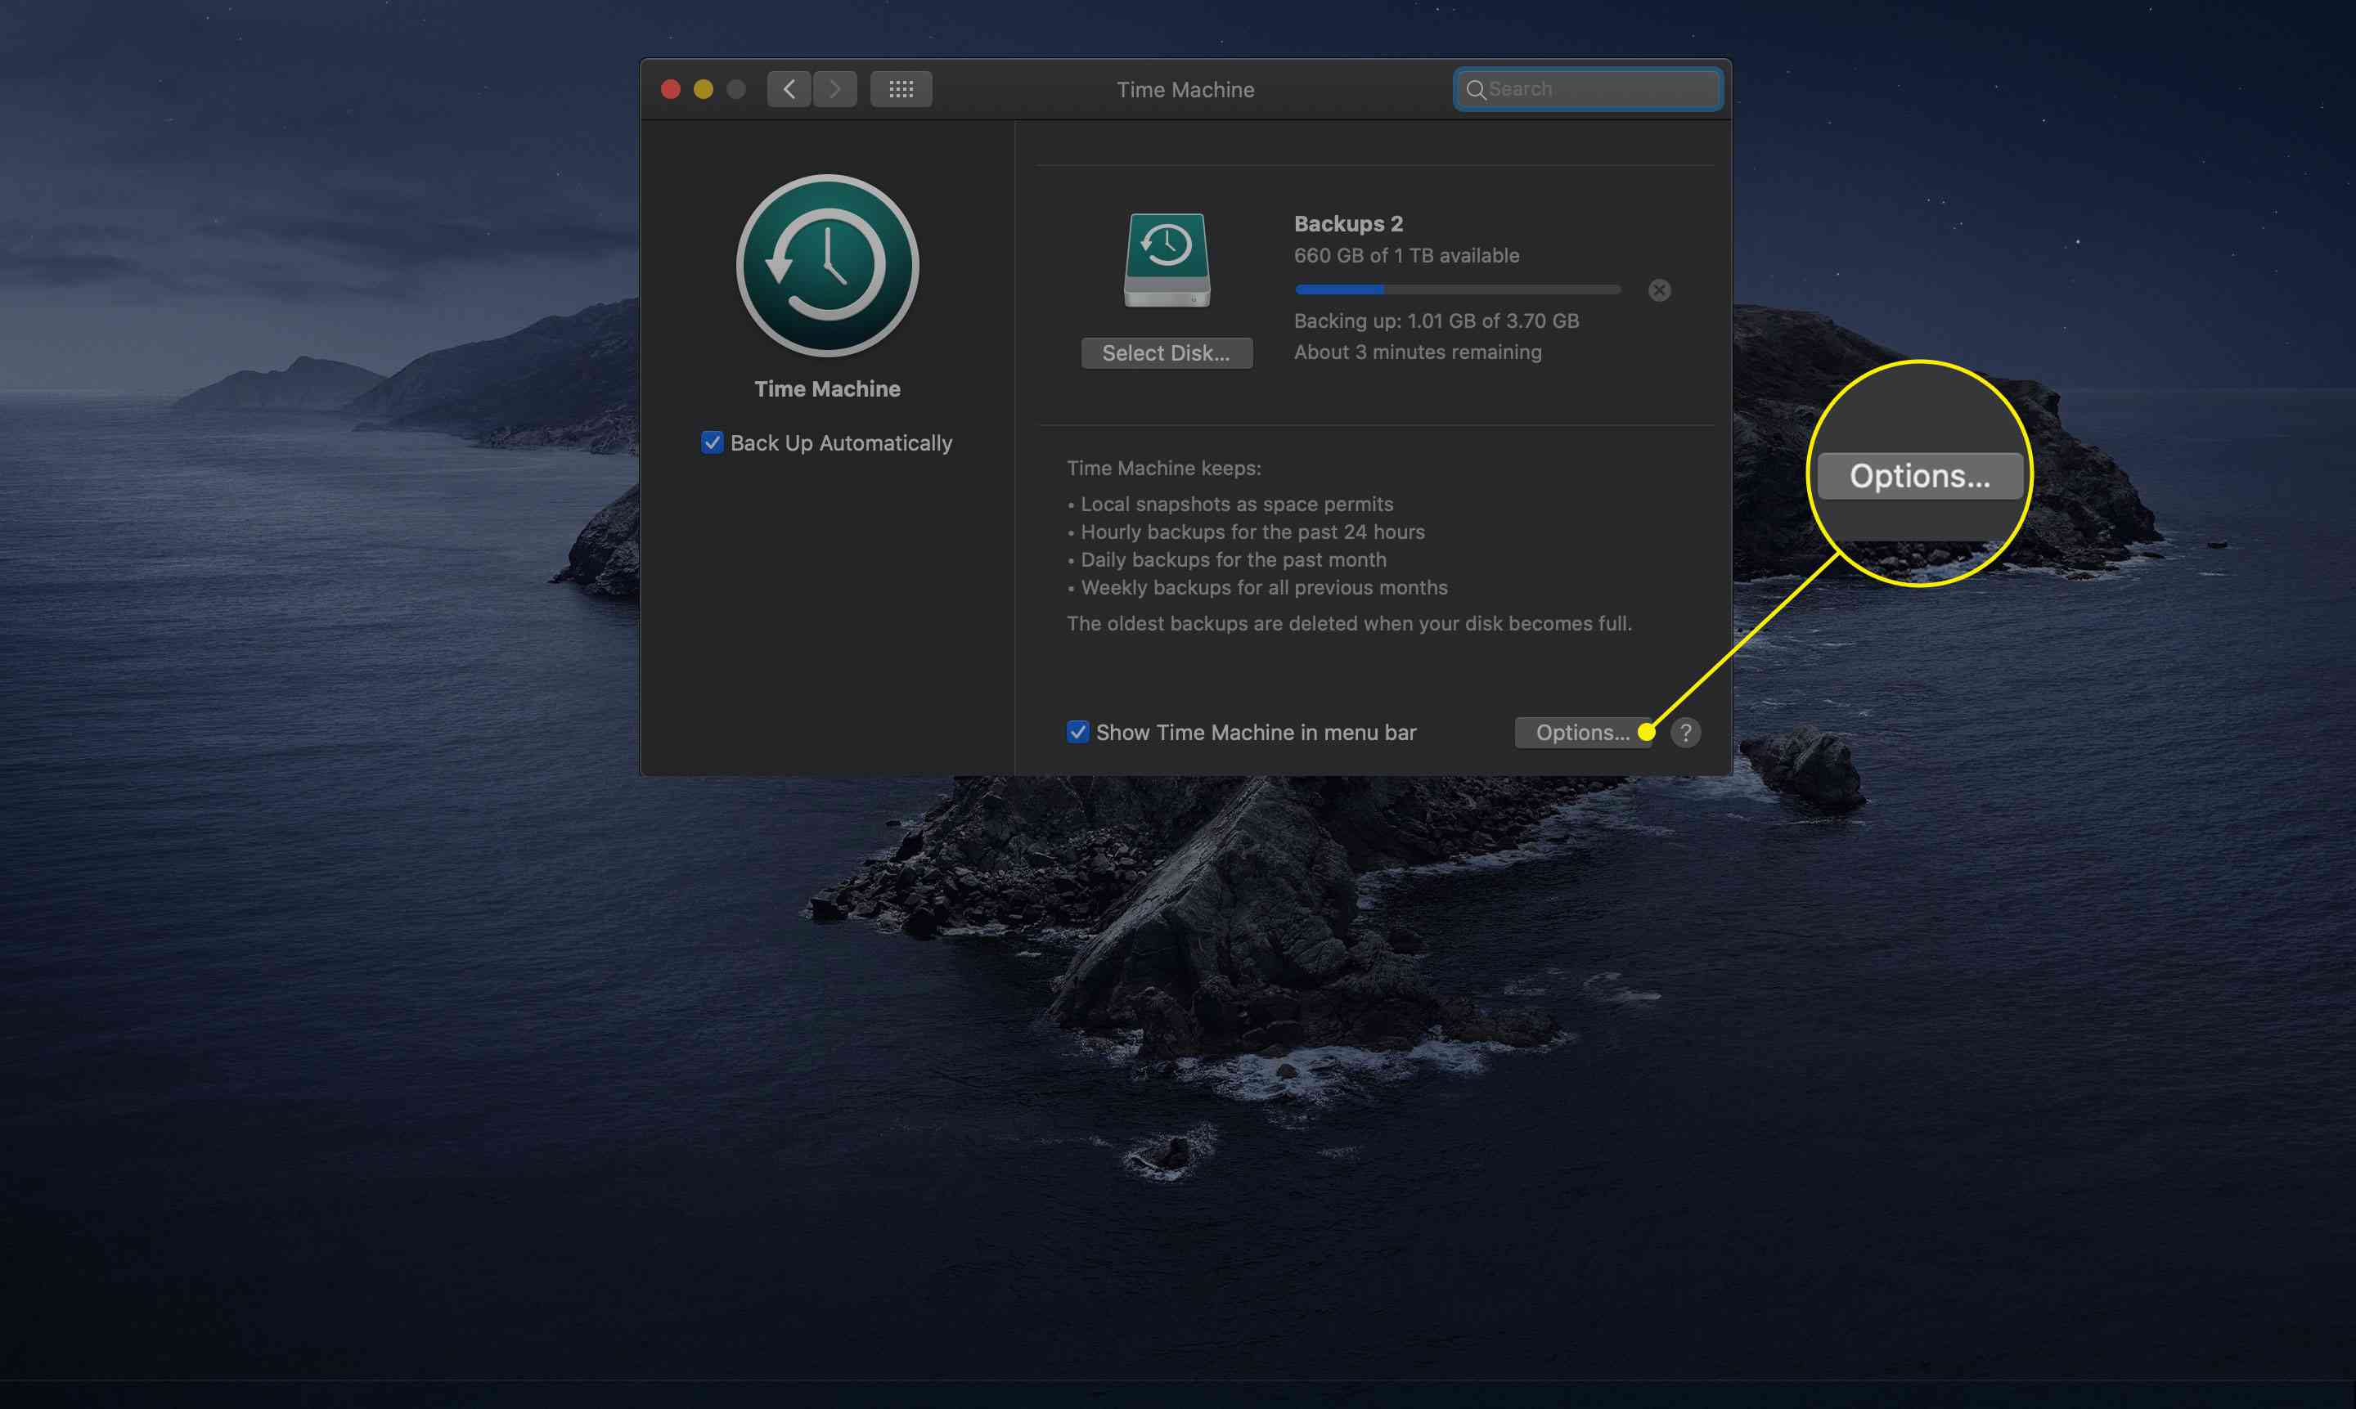Image resolution: width=2356 pixels, height=1409 pixels.
Task: Close the Time Machine window with the red button
Action: 671,89
